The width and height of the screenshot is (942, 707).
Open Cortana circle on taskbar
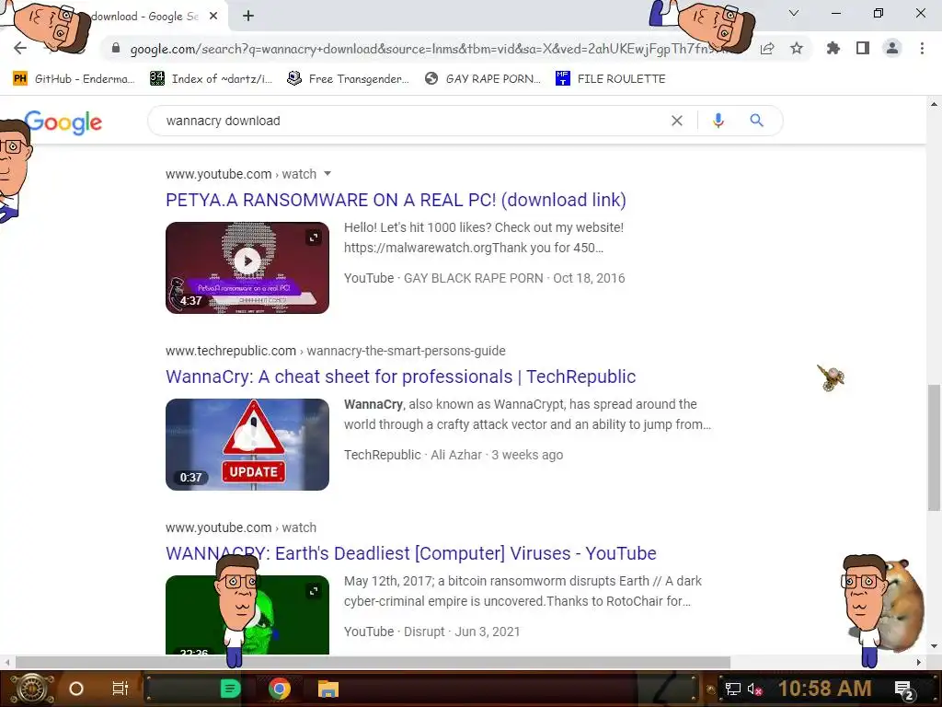[x=76, y=689]
